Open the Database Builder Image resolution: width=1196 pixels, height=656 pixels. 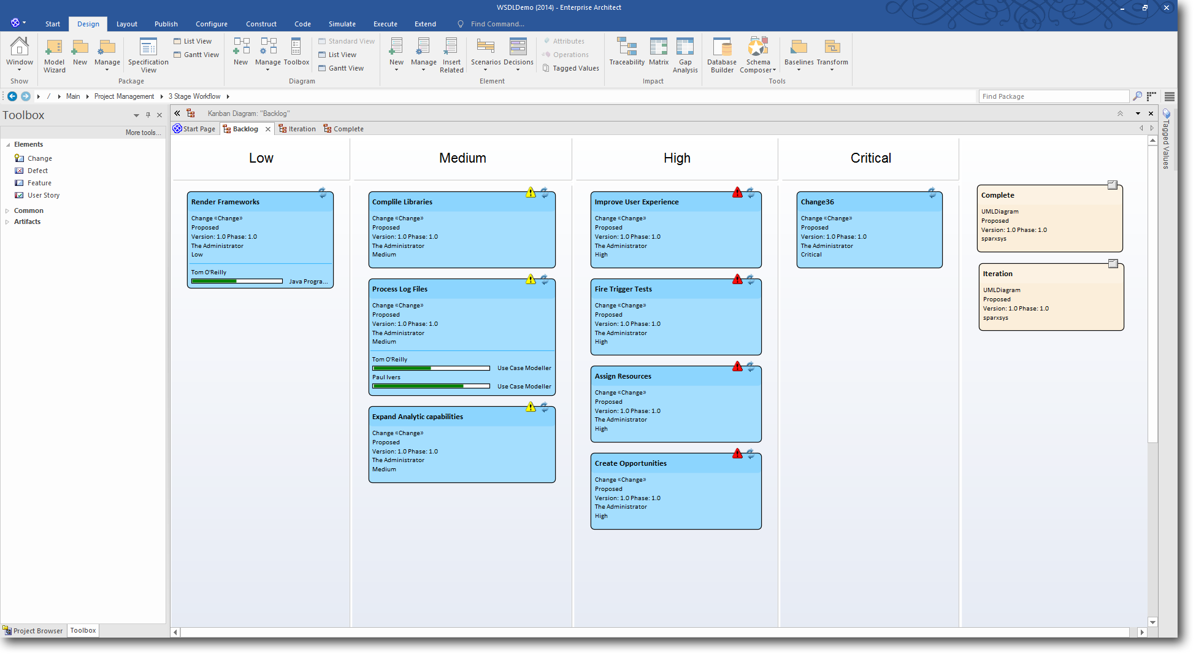click(721, 55)
